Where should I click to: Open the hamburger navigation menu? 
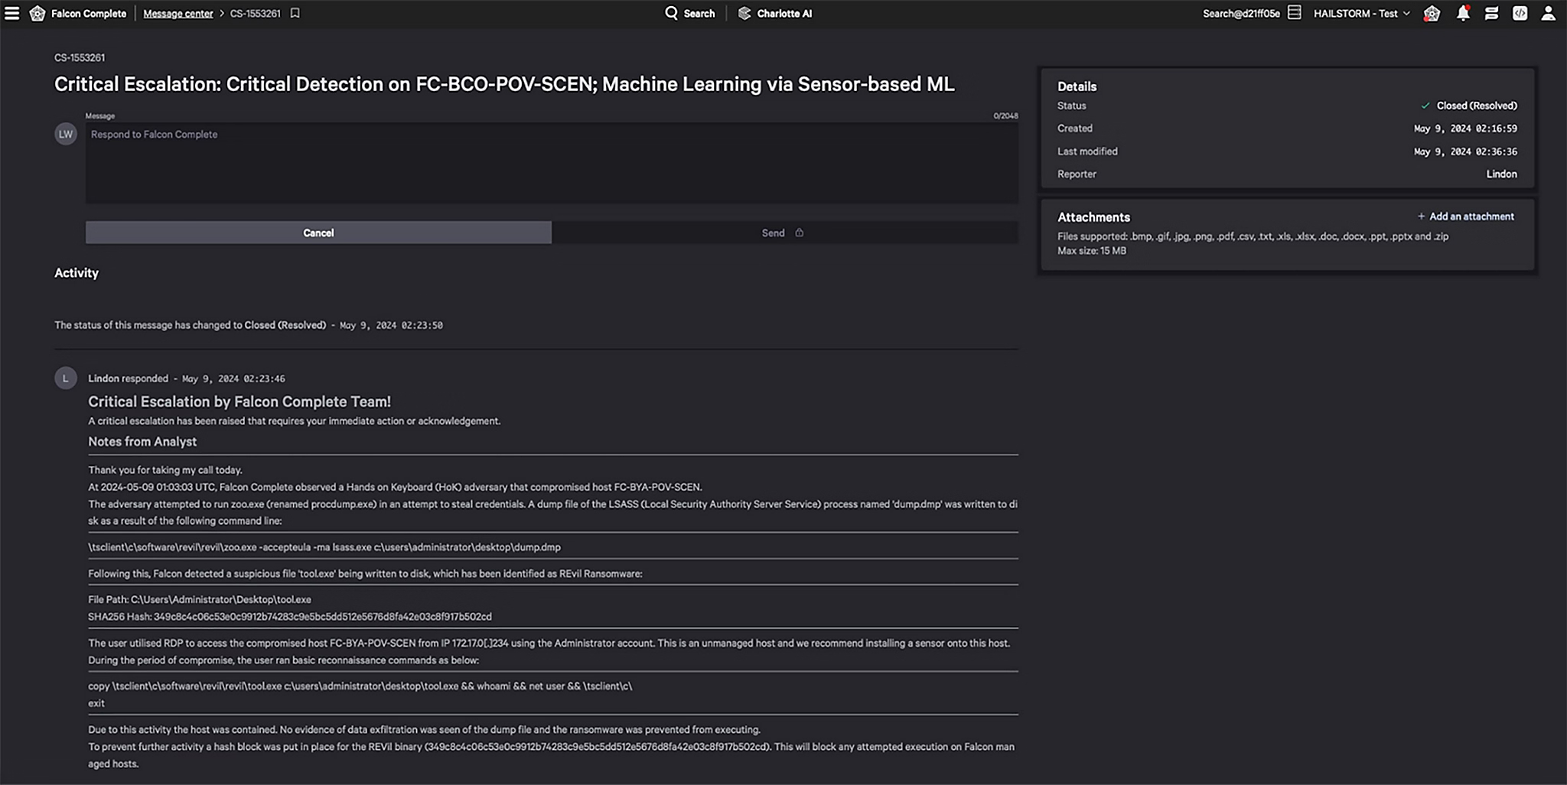(x=11, y=13)
